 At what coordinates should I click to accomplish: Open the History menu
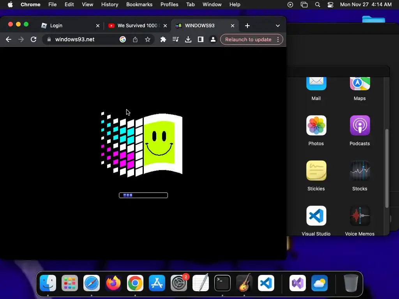click(109, 4)
